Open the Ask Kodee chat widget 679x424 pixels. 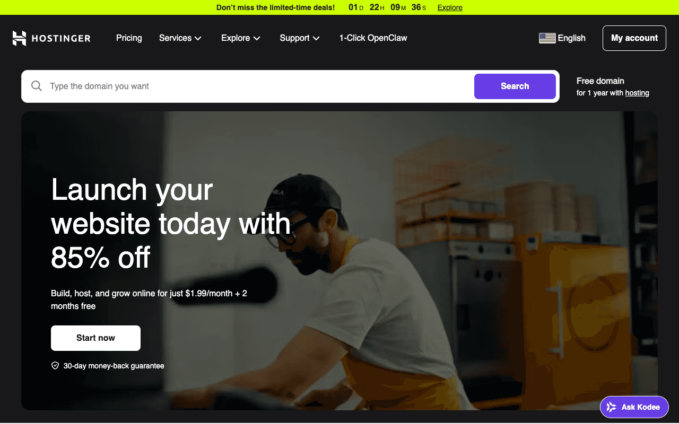(x=634, y=407)
